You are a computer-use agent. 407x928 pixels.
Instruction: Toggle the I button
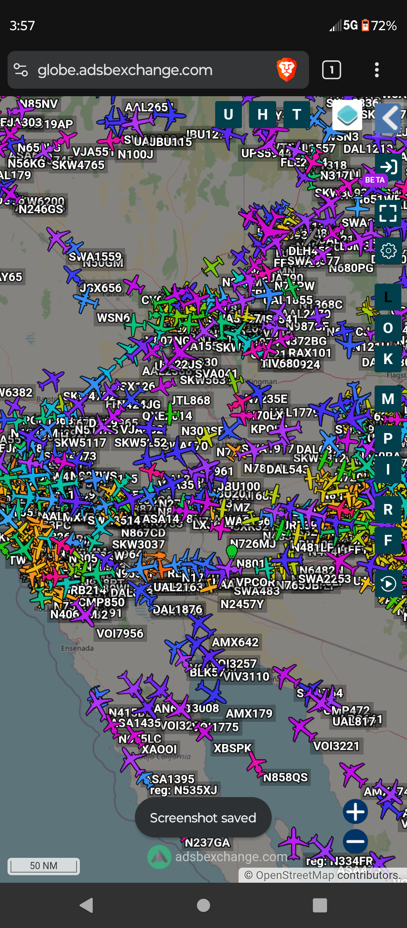(x=388, y=470)
